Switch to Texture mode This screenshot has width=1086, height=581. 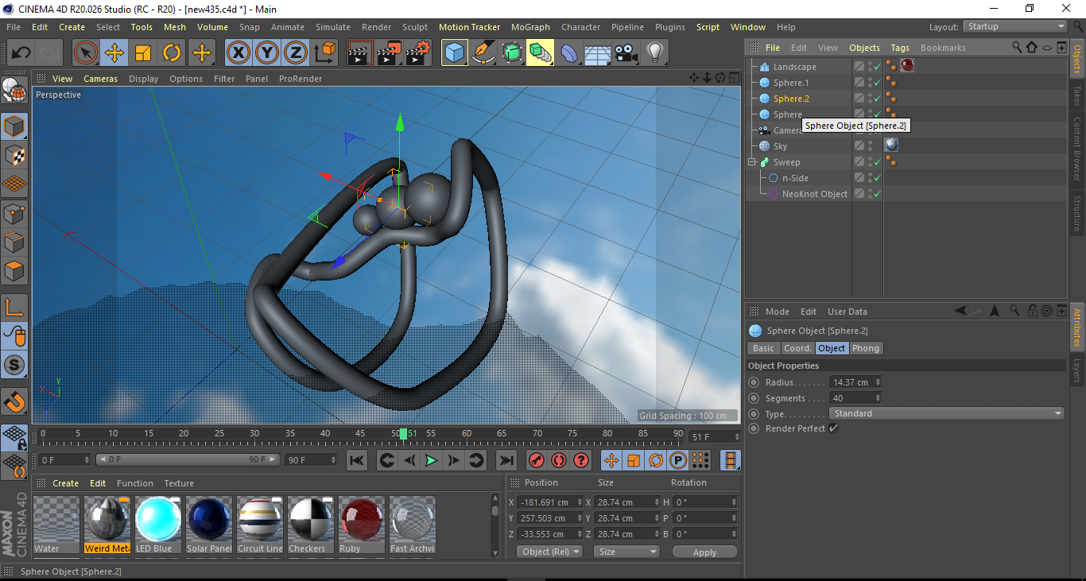pos(14,155)
